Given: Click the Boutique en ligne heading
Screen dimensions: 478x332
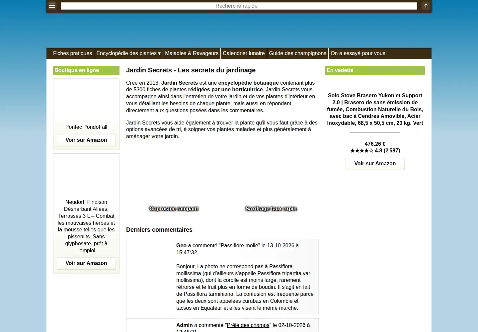Looking at the screenshot, I should 86,70.
